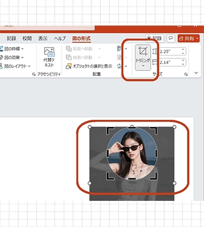Click the rotate objects icon
This screenshot has width=204, height=227.
[120, 66]
